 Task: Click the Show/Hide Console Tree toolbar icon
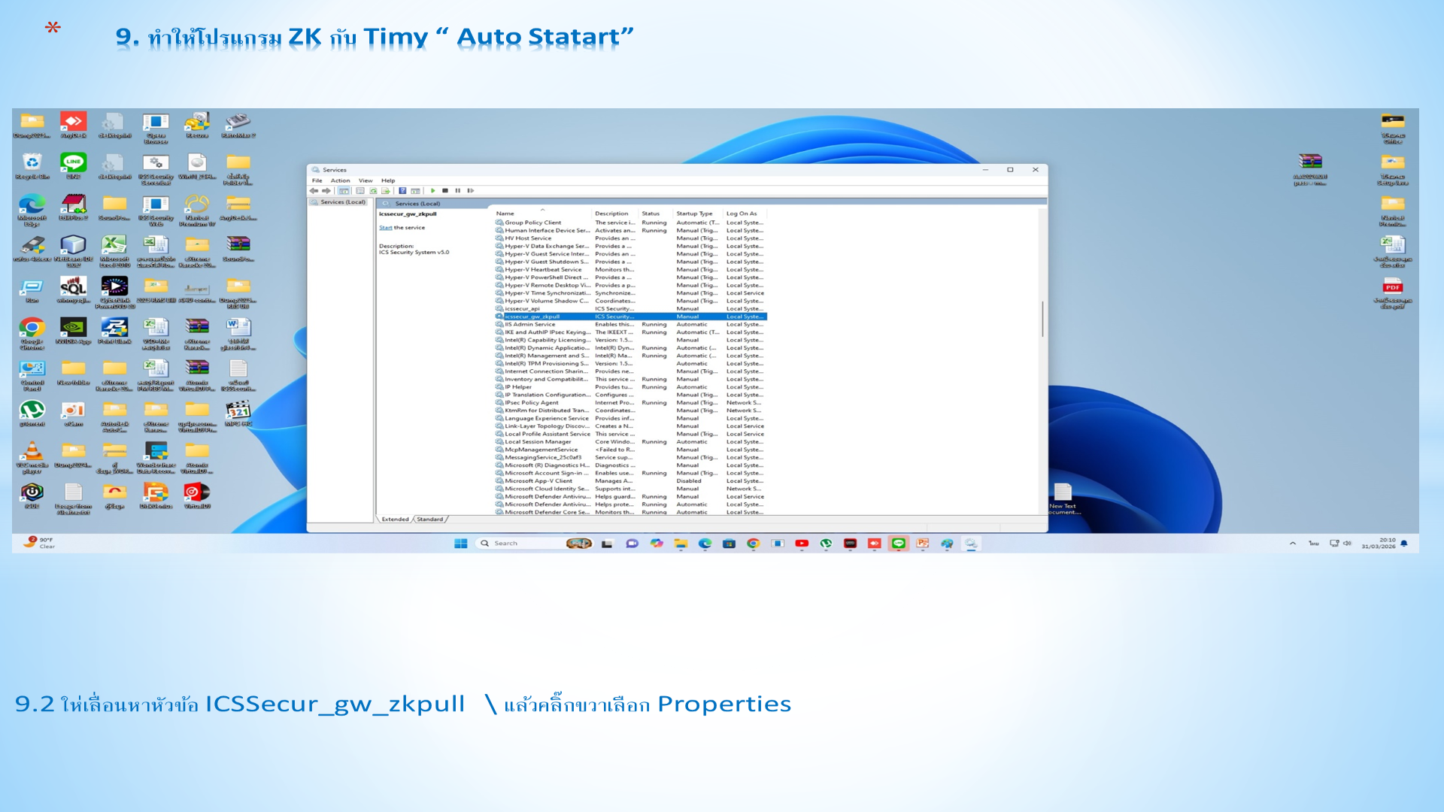[344, 191]
